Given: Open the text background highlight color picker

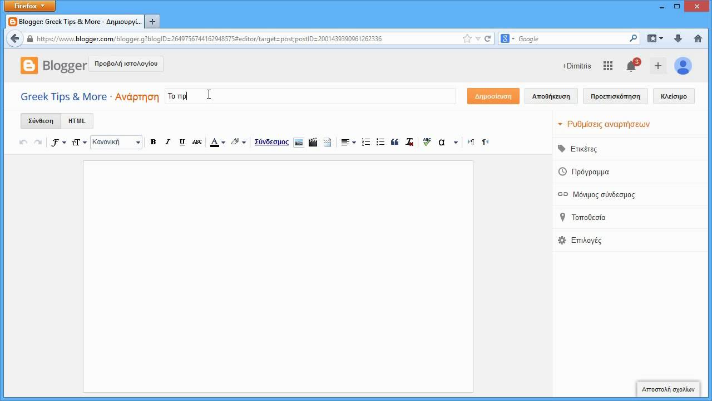Looking at the screenshot, I should click(238, 142).
